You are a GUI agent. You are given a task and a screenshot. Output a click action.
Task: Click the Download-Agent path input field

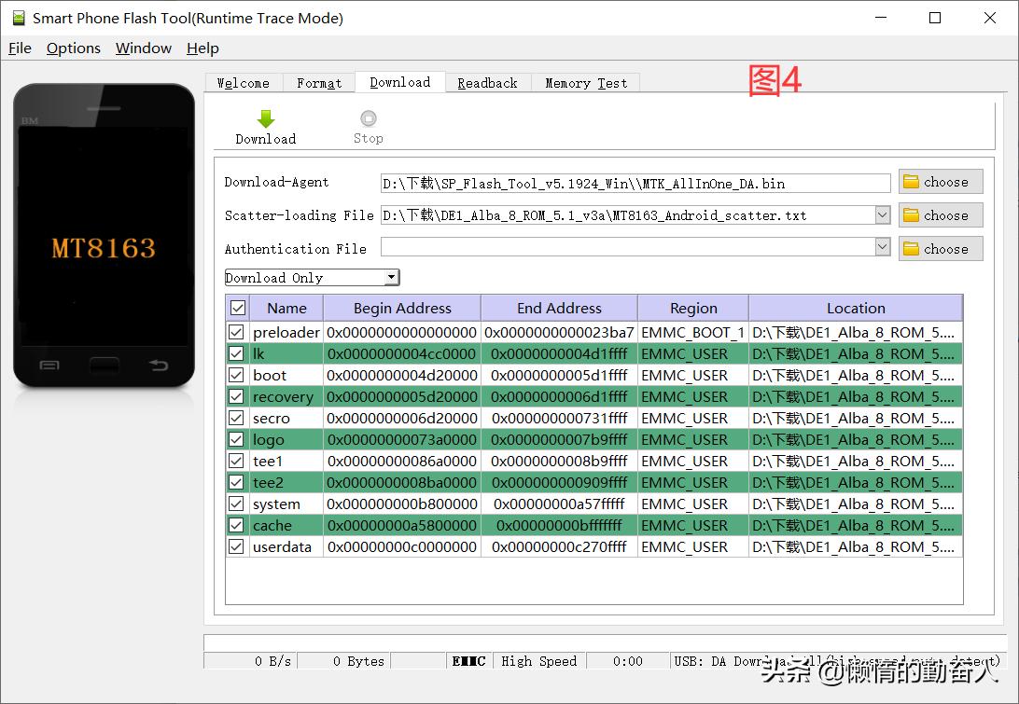(x=635, y=184)
